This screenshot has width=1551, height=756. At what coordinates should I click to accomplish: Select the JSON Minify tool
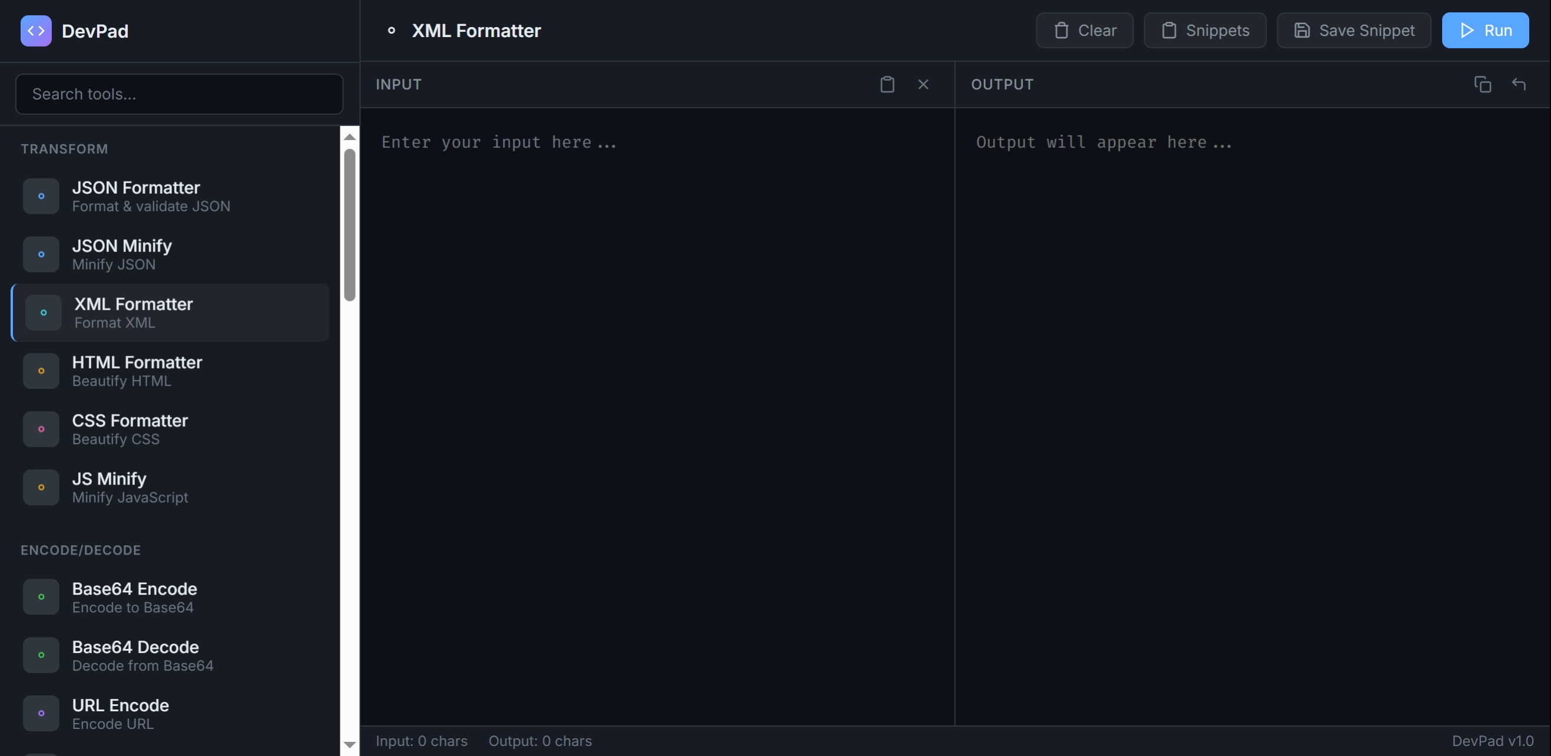click(x=170, y=254)
